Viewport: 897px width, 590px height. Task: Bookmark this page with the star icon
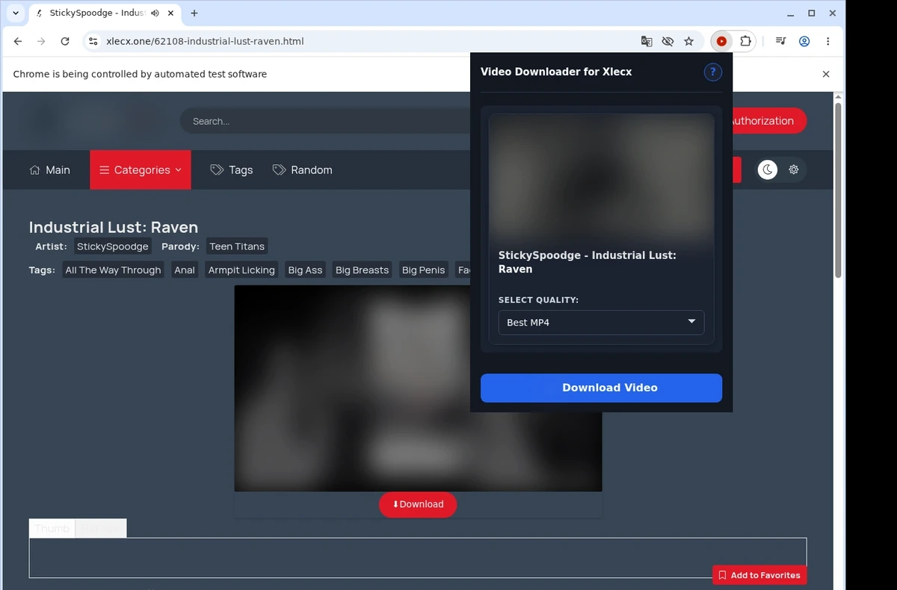(x=689, y=42)
